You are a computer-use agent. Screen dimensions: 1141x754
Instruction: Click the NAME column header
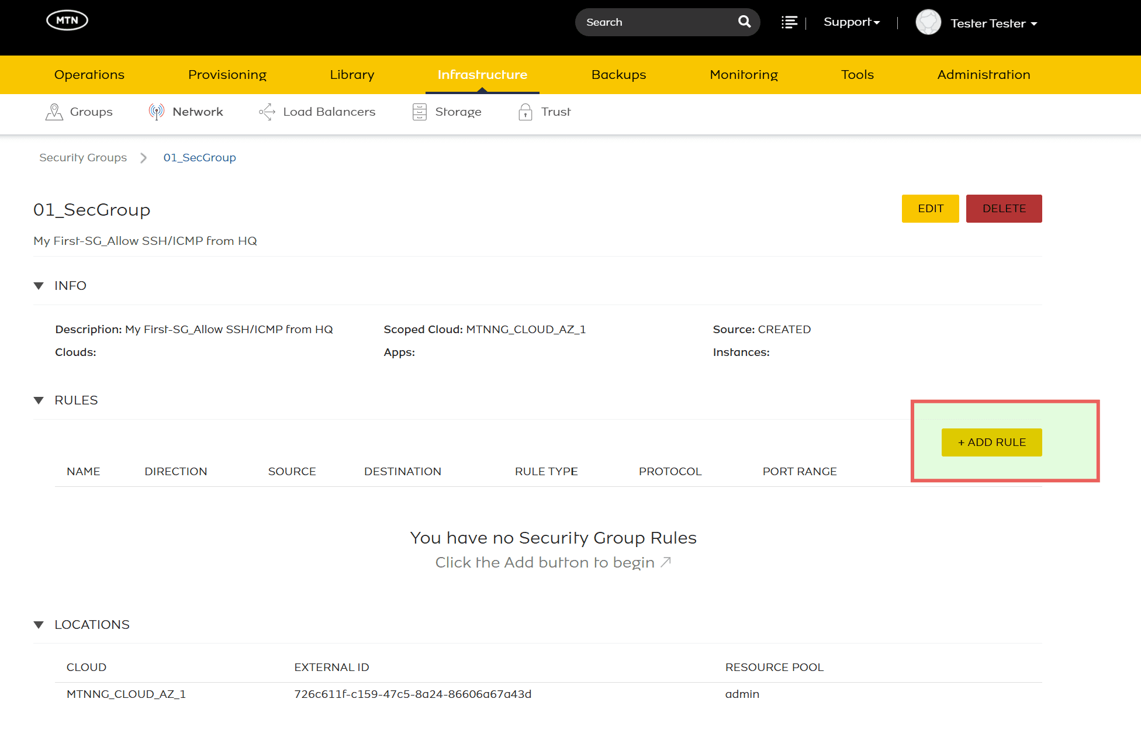coord(84,472)
